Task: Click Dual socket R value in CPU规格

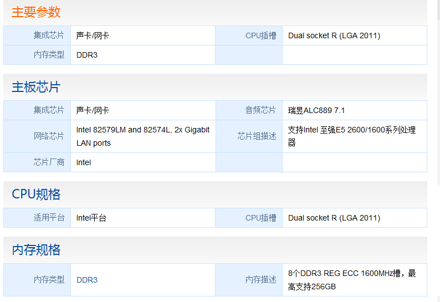Action: [x=334, y=218]
